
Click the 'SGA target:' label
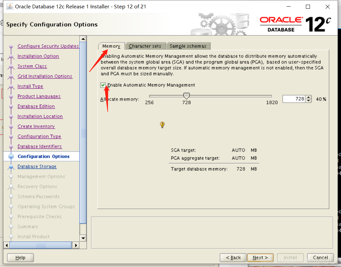pyautogui.click(x=183, y=150)
